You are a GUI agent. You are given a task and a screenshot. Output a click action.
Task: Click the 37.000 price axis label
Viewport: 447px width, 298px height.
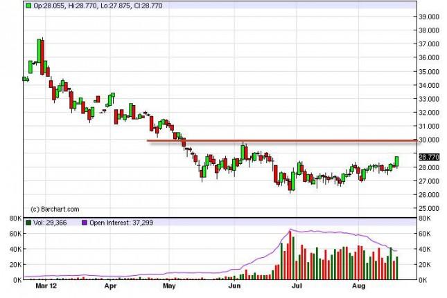point(429,44)
